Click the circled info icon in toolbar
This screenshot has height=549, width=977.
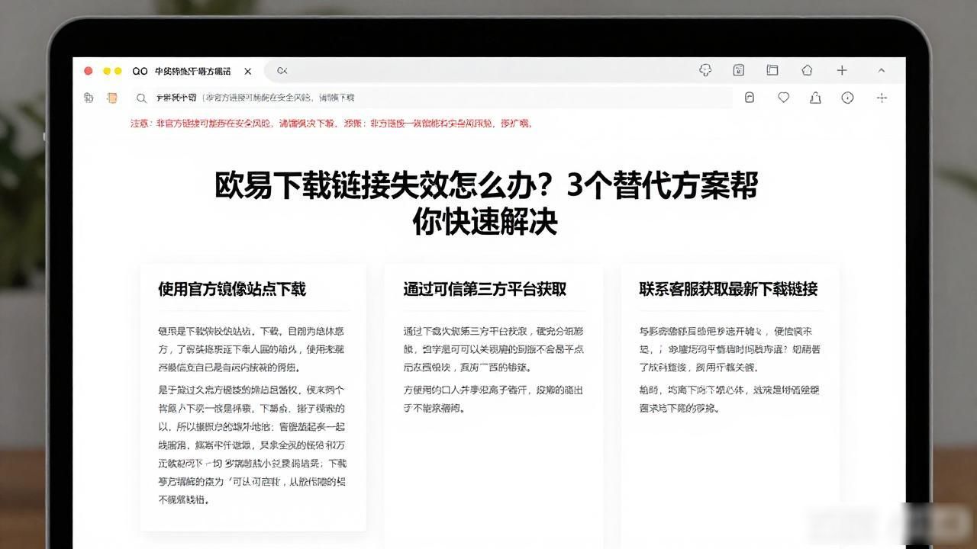pyautogui.click(x=847, y=98)
